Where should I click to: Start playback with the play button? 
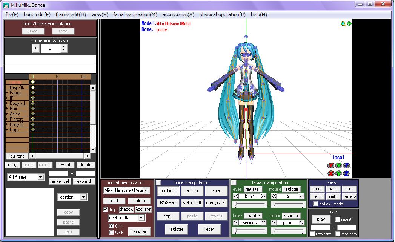click(321, 219)
